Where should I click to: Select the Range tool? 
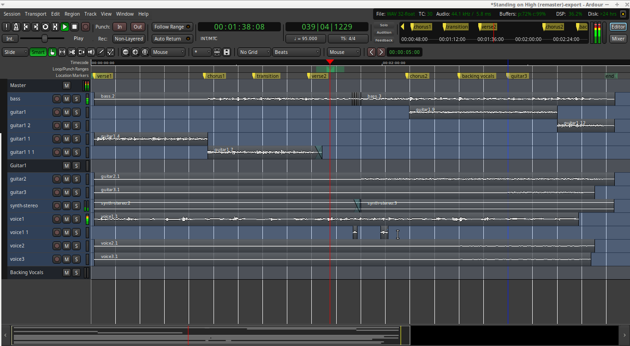tap(62, 52)
